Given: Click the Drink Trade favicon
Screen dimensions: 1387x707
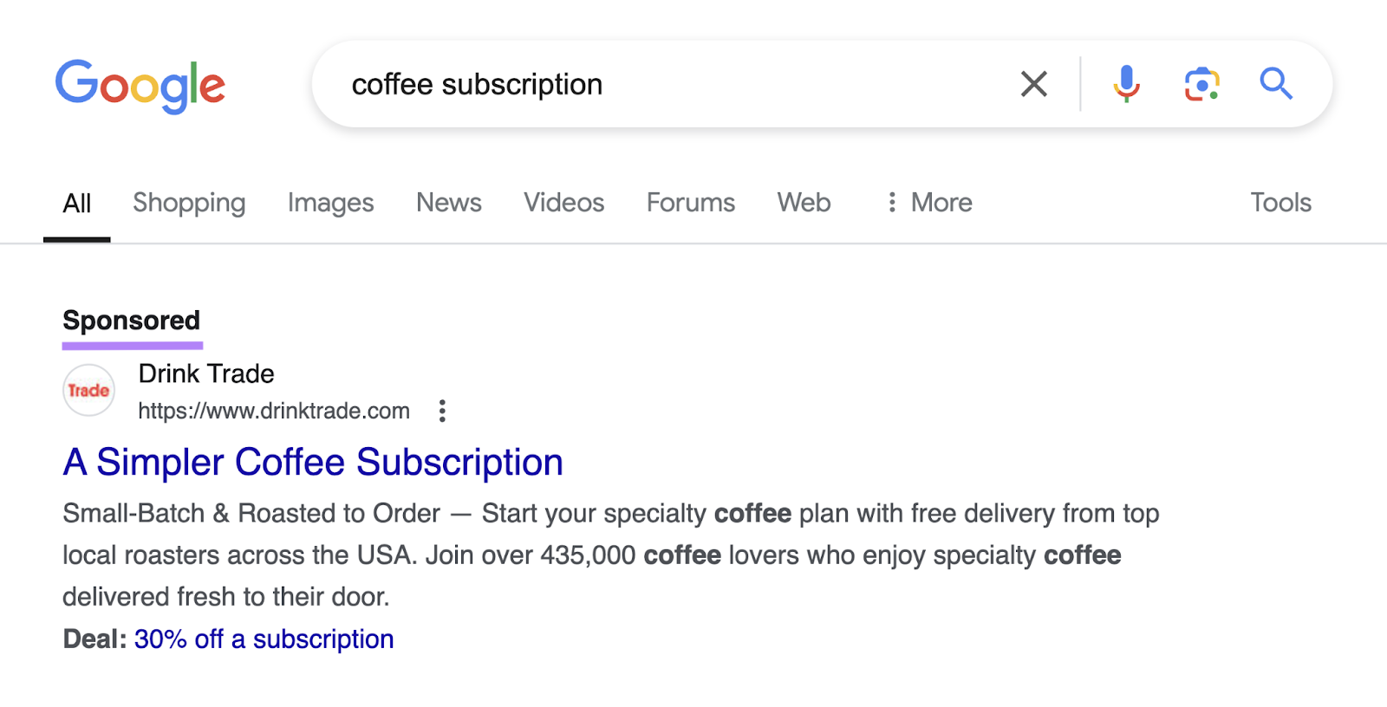Looking at the screenshot, I should pos(88,390).
